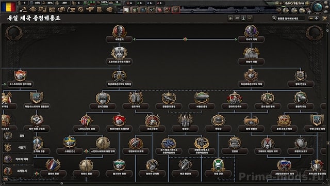Jump to 세계정치 branch shortcut in side list
This screenshot has height=186, width=330.
[x=18, y=171]
